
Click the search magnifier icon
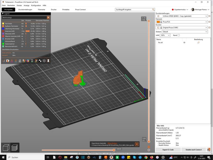click(153, 10)
